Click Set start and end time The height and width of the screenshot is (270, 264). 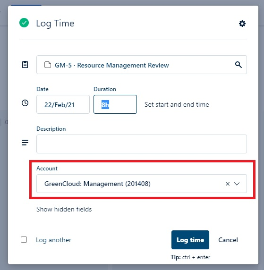(177, 104)
